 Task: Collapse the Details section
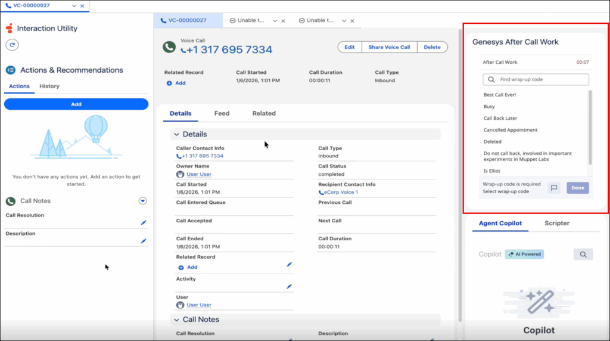pos(176,134)
